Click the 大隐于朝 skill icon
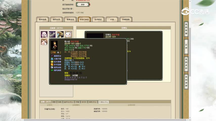Viewport: 216px width, 121px height. (52, 59)
